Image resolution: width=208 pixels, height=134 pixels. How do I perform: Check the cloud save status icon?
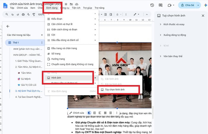point(77,4)
